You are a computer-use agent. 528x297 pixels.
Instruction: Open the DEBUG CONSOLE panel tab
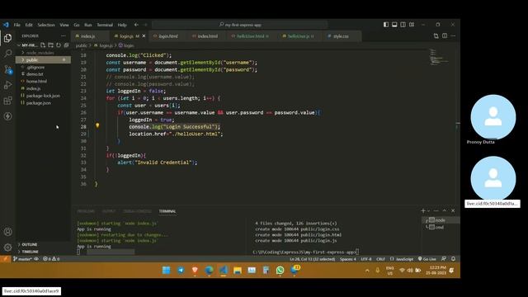(137, 211)
